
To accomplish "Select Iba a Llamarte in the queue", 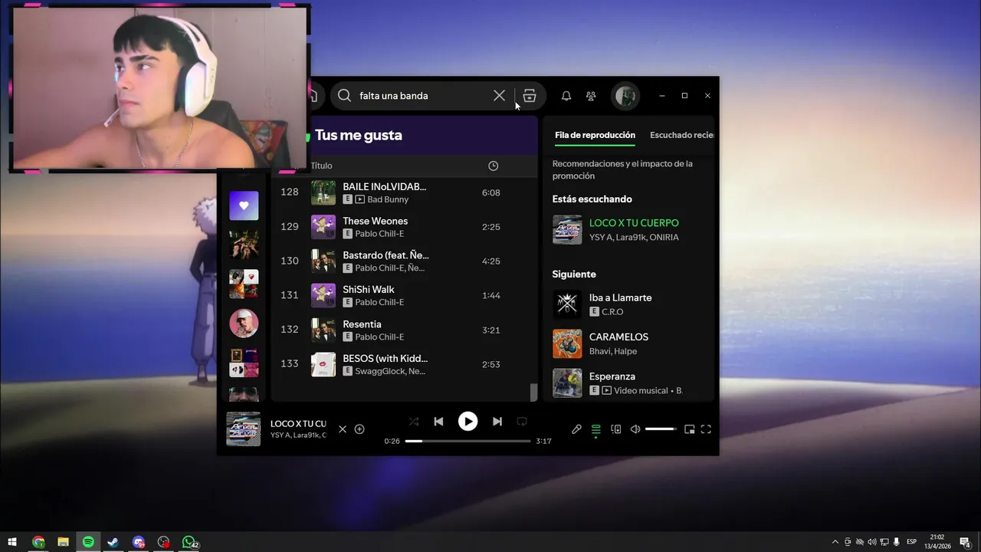I will pos(620,297).
